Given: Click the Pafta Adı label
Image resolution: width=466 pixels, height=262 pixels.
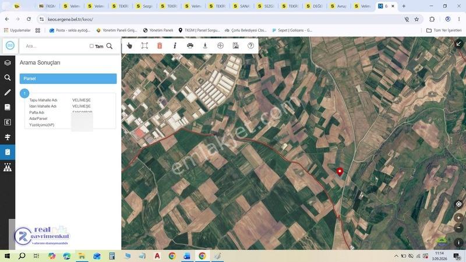Looking at the screenshot, I should [x=37, y=112].
